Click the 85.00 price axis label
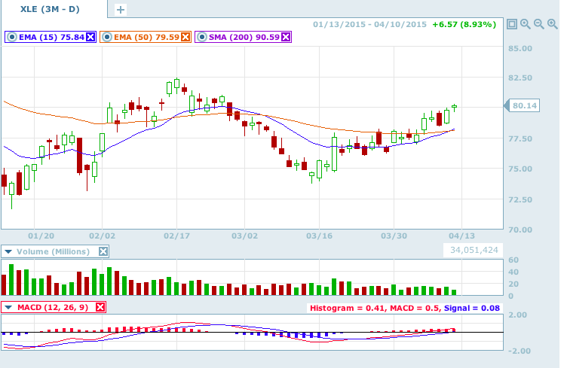Screen dimensions: 564x368 tap(520, 48)
